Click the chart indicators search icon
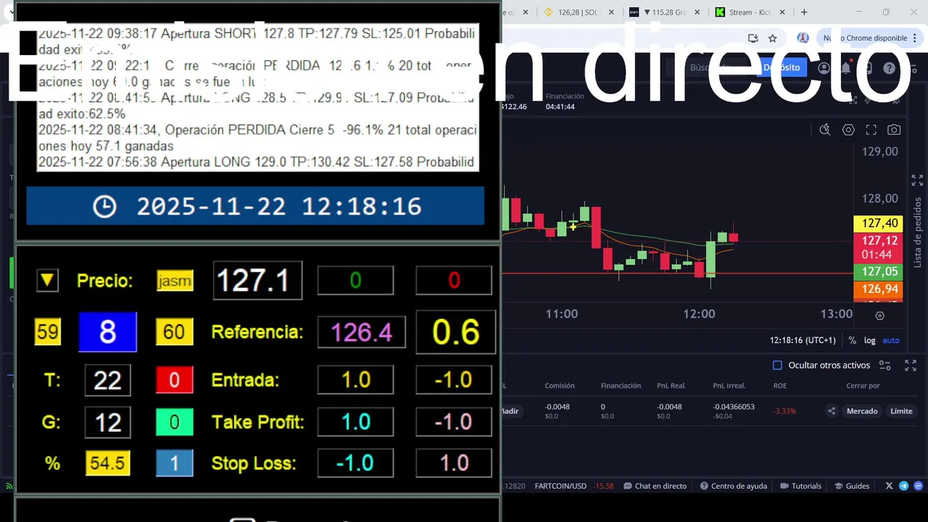 [825, 130]
